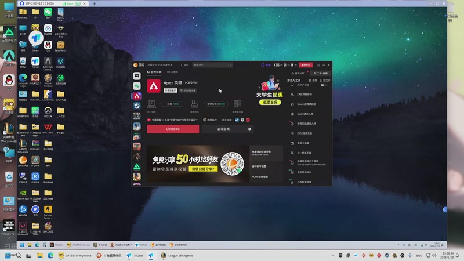Open the server region selector row
The height and width of the screenshot is (261, 464).
[172, 120]
